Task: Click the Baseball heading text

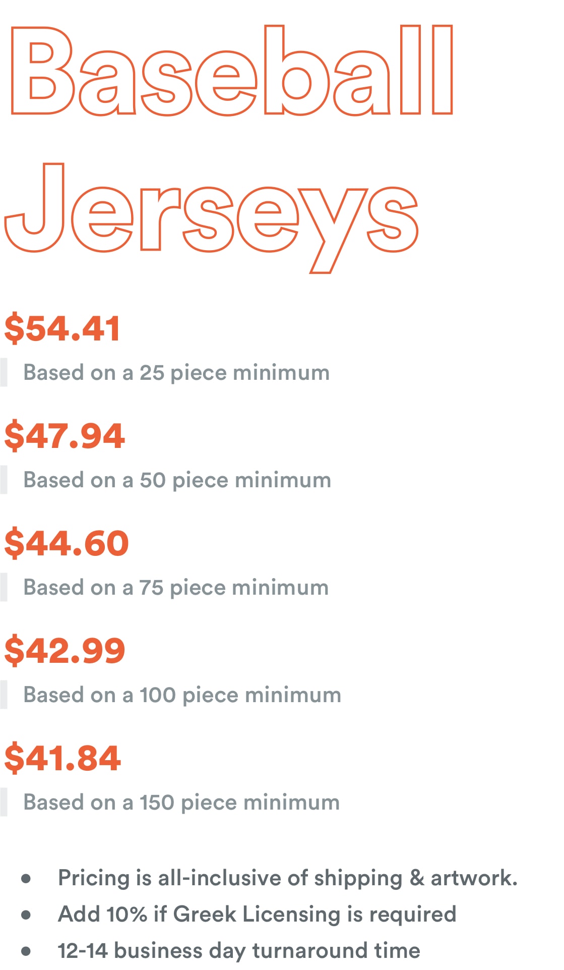Action: [x=232, y=71]
